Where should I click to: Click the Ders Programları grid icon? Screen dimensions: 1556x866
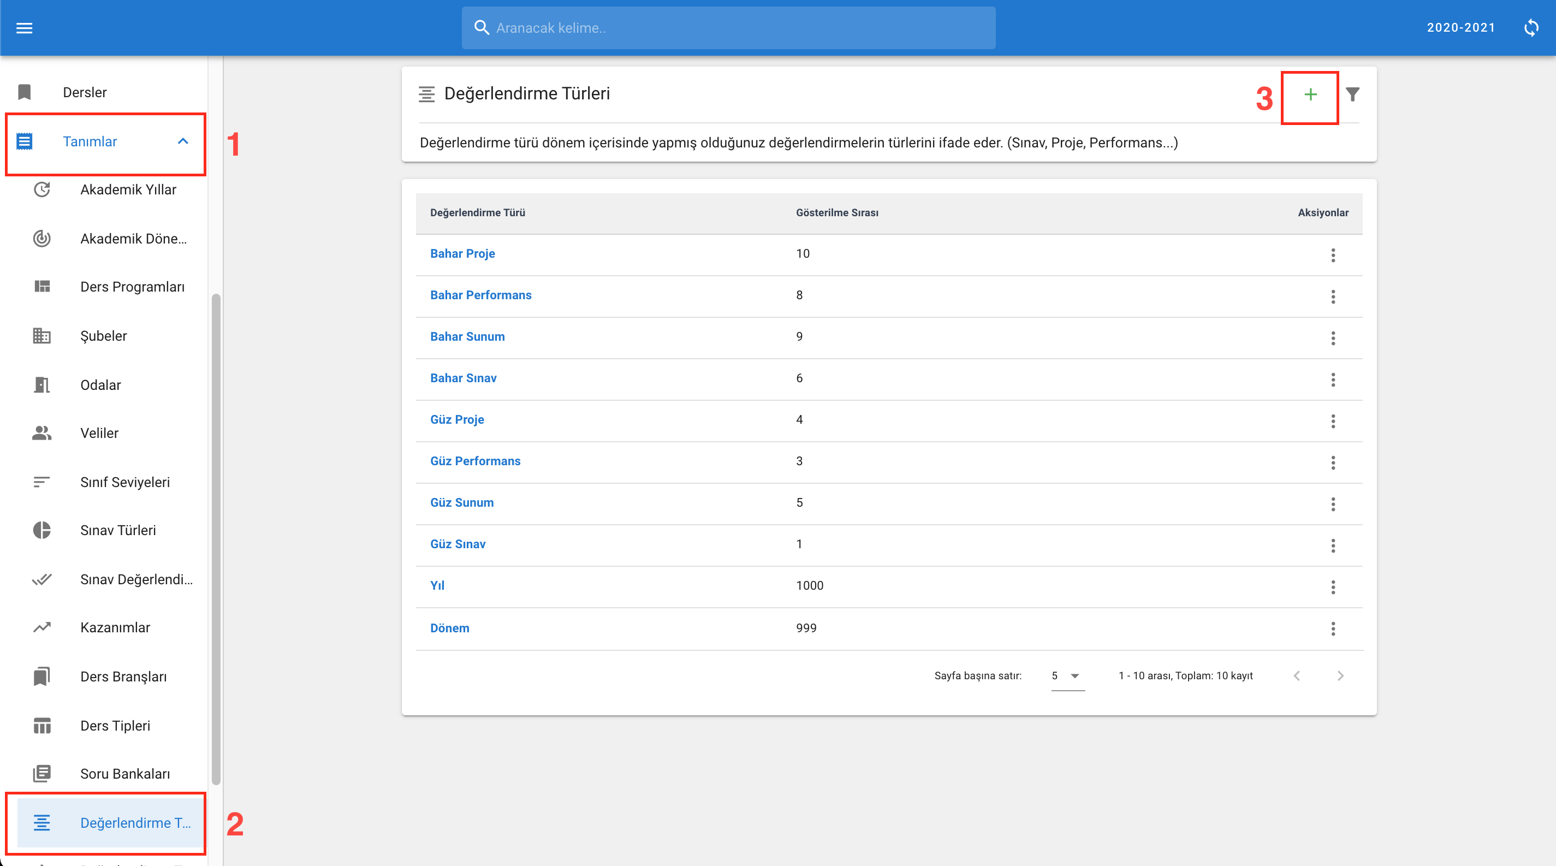click(41, 287)
